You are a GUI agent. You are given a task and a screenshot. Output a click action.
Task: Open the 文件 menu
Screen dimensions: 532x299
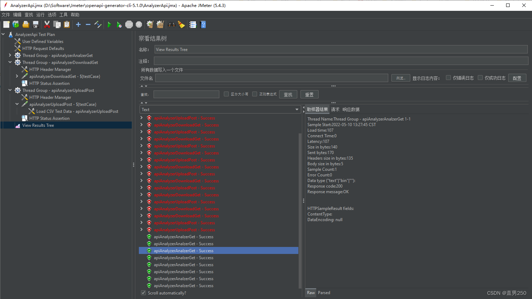tap(6, 15)
